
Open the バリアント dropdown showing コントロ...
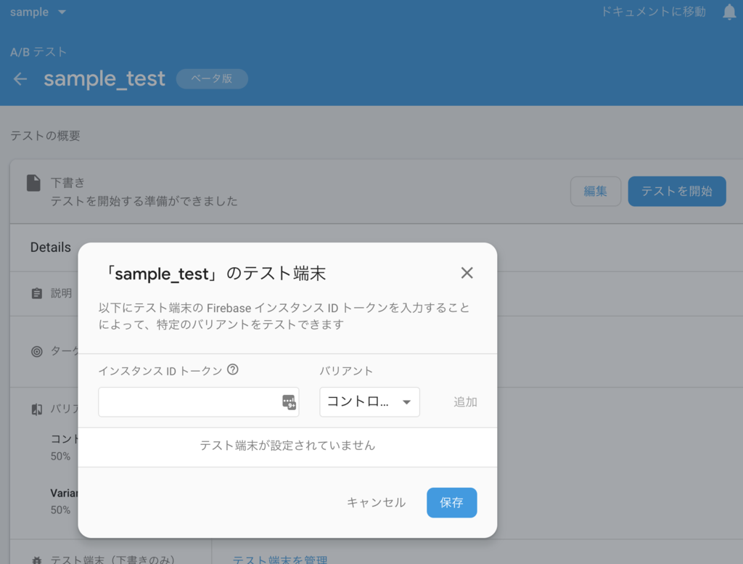point(369,402)
